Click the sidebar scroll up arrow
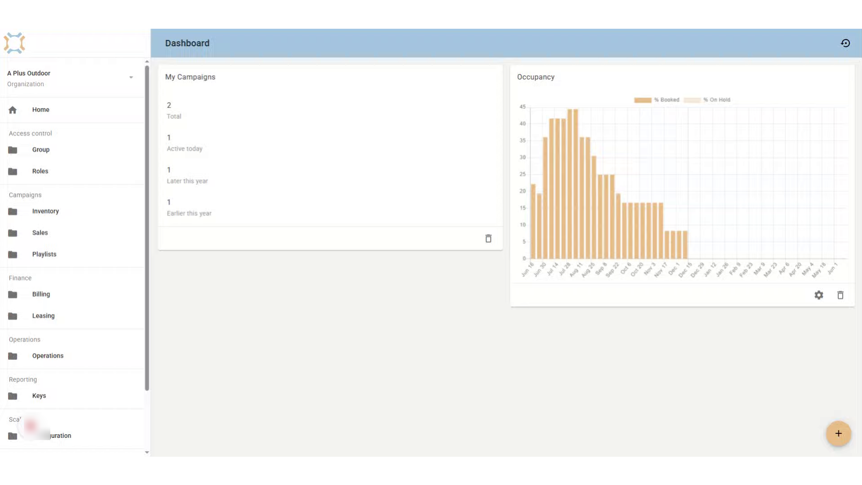Screen dimensions: 862x485 click(147, 62)
